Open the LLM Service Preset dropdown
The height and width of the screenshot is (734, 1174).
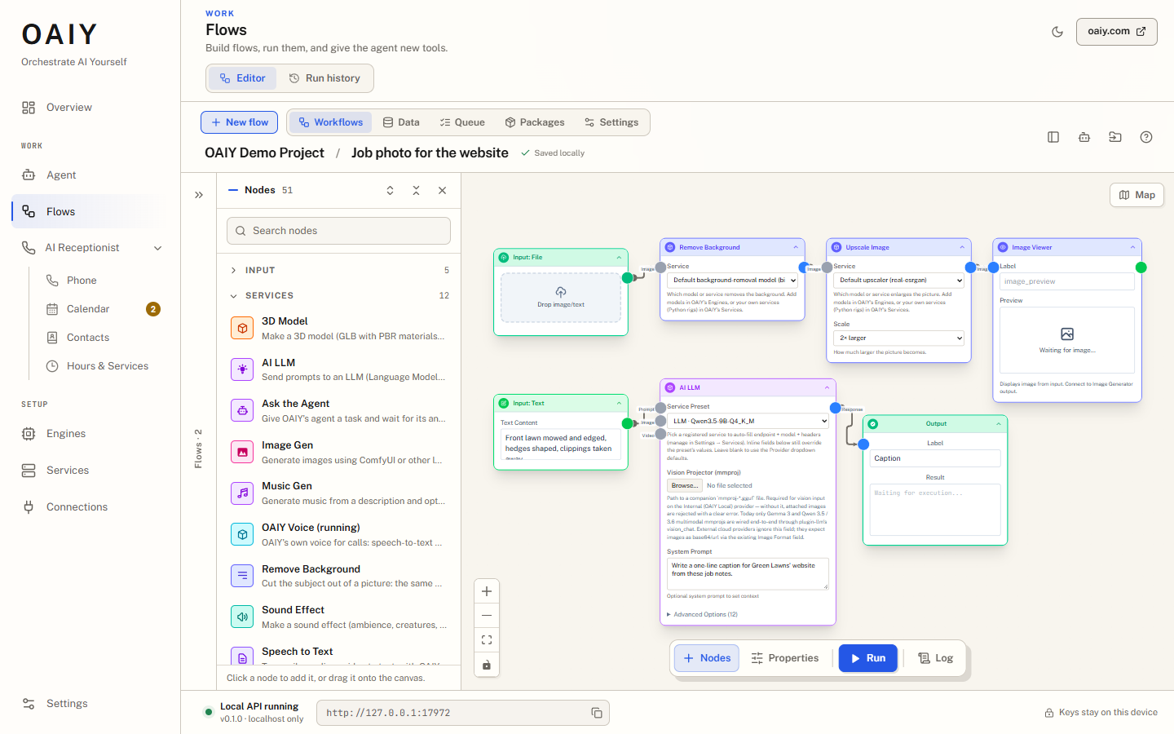click(x=748, y=421)
